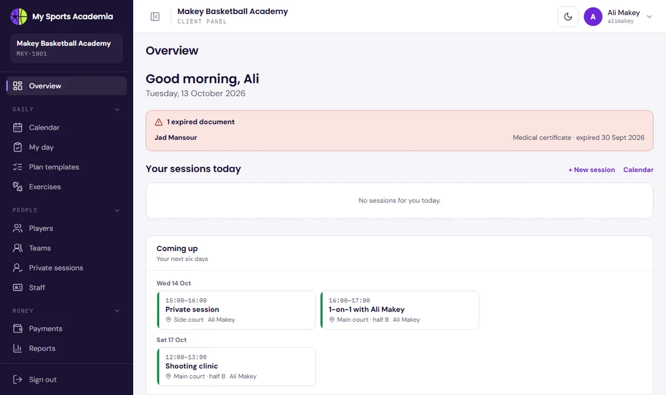
Task: Select the Makey Basketball Academy MKY-1001 card
Action: point(67,48)
